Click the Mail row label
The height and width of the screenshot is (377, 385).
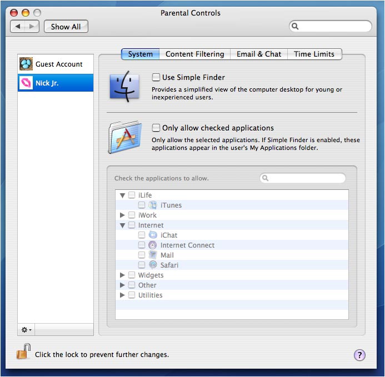point(167,255)
